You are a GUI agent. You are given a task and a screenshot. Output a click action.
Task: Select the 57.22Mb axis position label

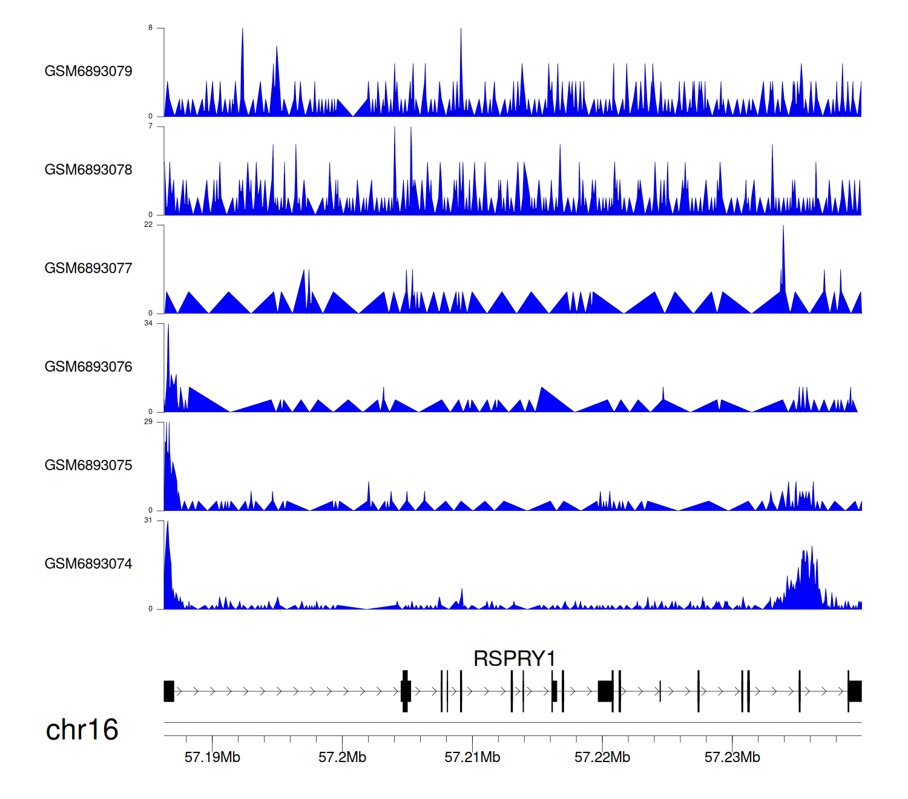coord(602,757)
